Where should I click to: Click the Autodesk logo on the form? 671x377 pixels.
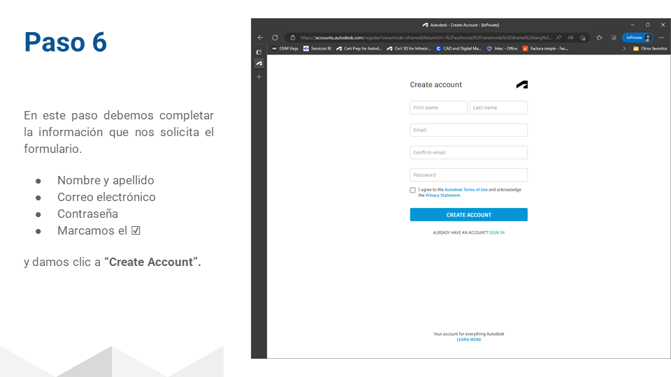pos(521,84)
